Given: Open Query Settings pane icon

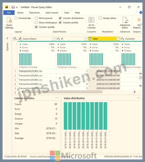Looking at the screenshot, I should coord(9,20).
